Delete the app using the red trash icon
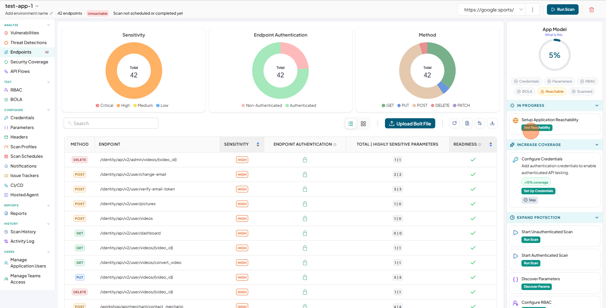606x308 pixels. (x=591, y=10)
